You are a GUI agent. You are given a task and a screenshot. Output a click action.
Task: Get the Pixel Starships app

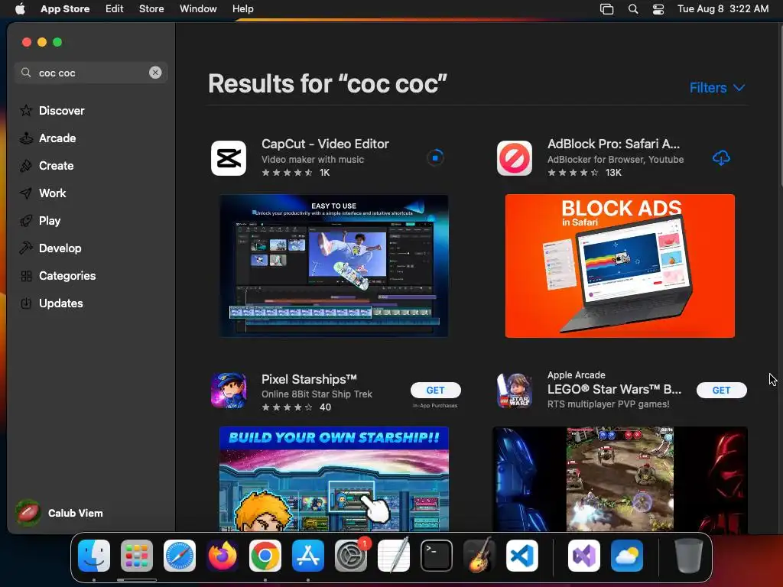point(435,391)
